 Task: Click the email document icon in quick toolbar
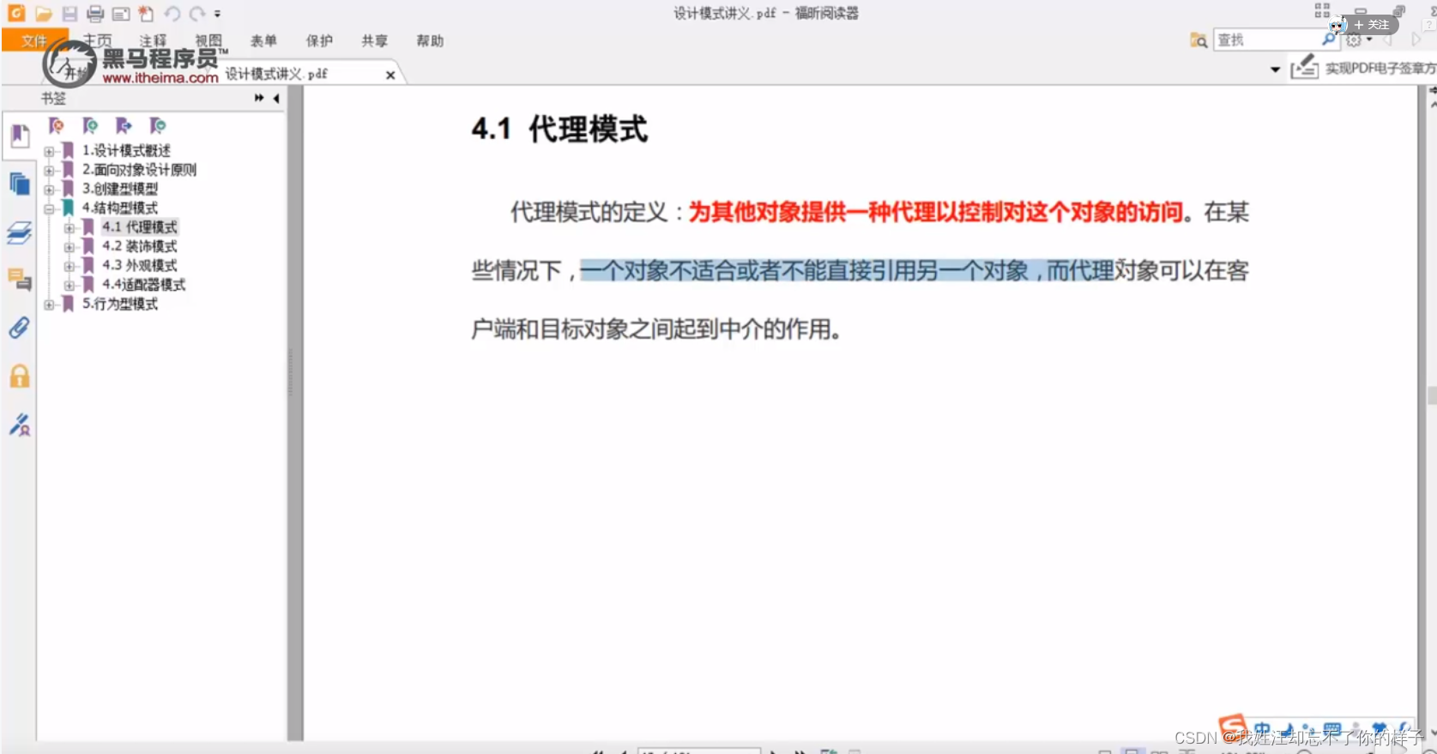[x=121, y=14]
